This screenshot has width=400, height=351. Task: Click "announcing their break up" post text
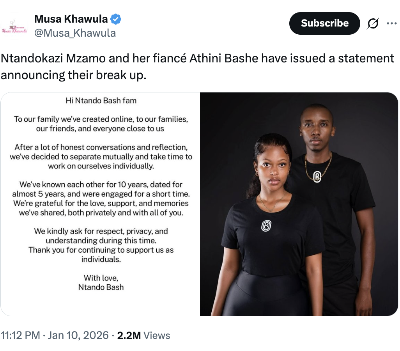tap(73, 75)
